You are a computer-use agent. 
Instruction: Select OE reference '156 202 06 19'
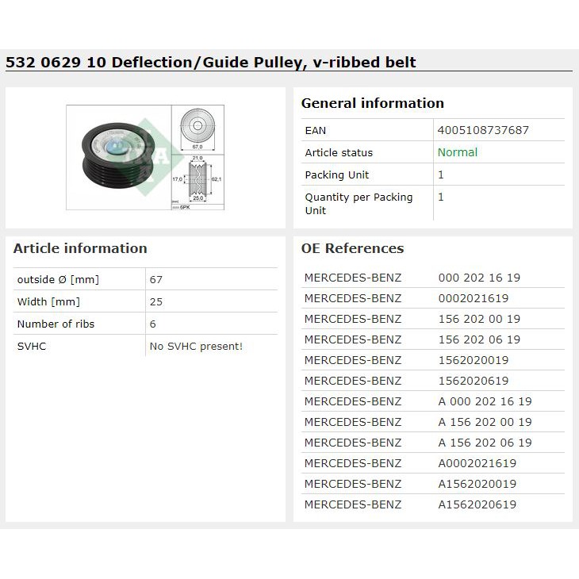tap(479, 339)
